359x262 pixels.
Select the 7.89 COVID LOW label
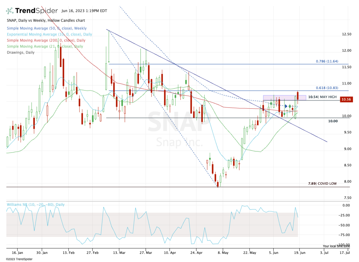pos(322,184)
